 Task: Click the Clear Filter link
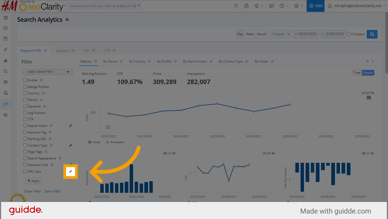click(x=33, y=191)
